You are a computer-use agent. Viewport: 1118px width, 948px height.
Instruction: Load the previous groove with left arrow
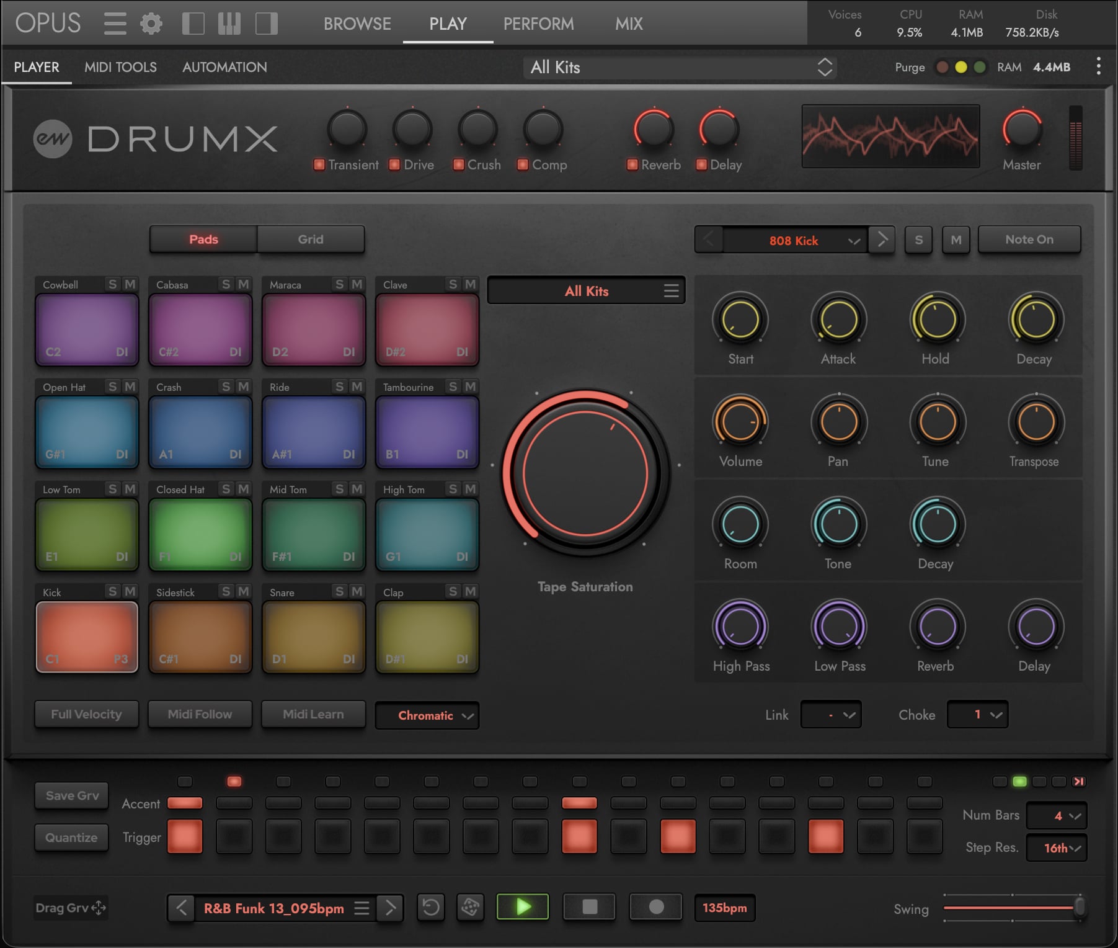[181, 908]
